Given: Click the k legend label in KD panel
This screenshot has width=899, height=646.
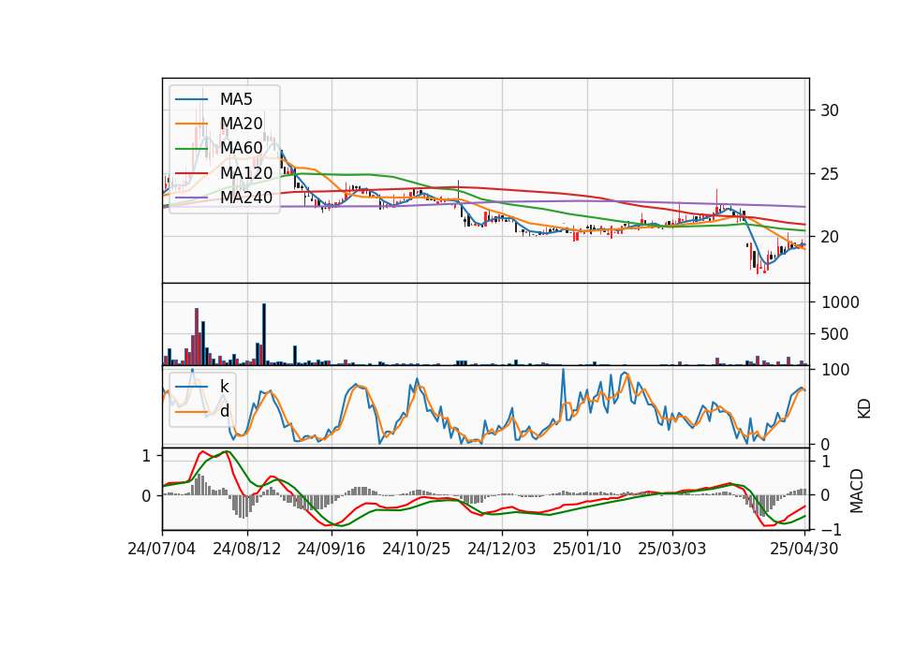Looking at the screenshot, I should [x=225, y=387].
